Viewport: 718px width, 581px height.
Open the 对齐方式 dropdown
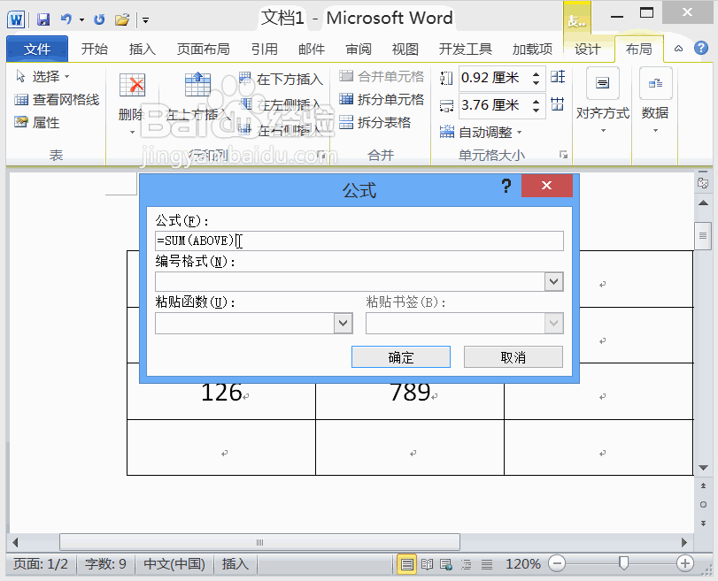pyautogui.click(x=602, y=102)
